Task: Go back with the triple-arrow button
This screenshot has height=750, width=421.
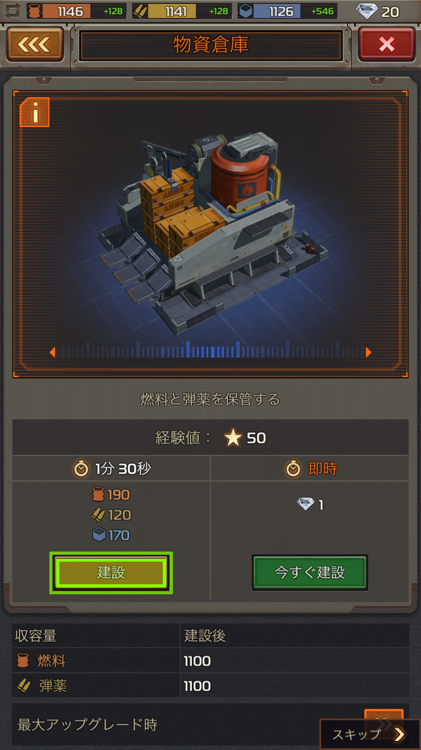Action: point(35,44)
